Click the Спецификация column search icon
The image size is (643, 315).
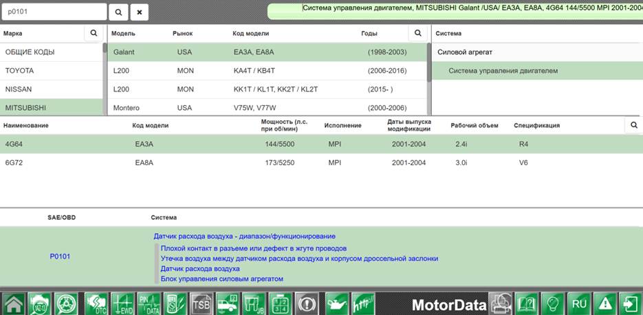(x=634, y=125)
